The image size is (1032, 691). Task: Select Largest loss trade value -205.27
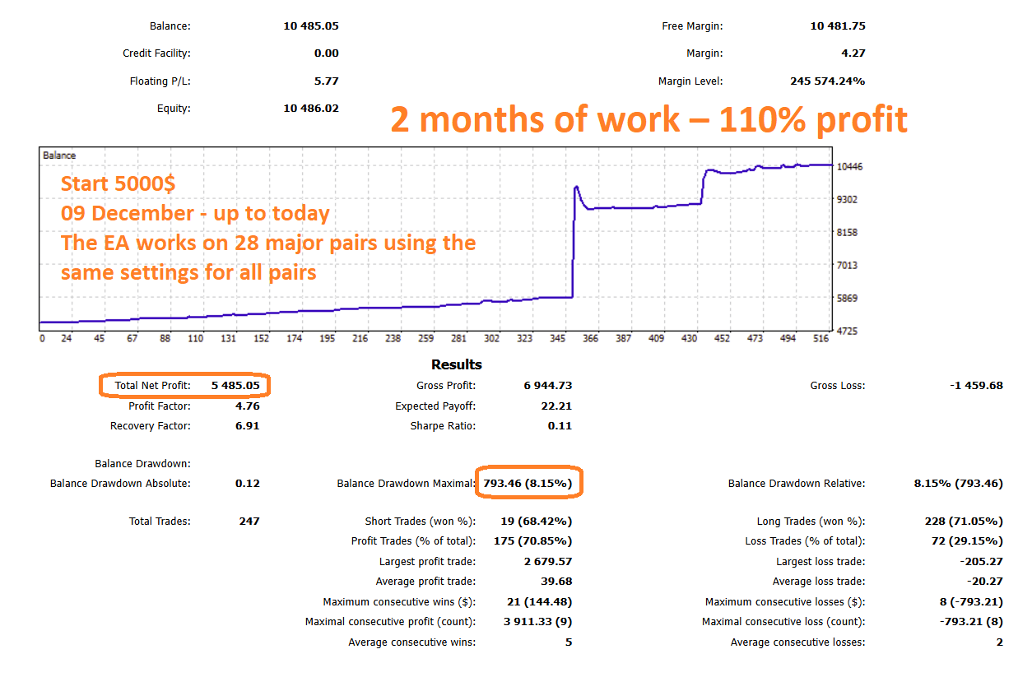click(x=982, y=562)
